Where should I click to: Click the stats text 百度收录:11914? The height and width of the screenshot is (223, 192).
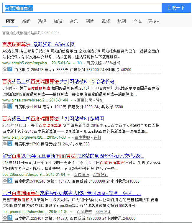tap(28, 107)
